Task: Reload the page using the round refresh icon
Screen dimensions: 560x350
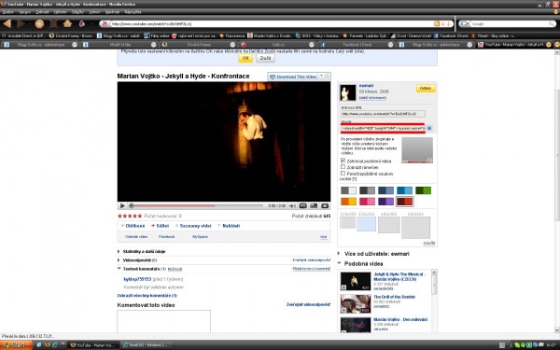Action: coord(39,24)
